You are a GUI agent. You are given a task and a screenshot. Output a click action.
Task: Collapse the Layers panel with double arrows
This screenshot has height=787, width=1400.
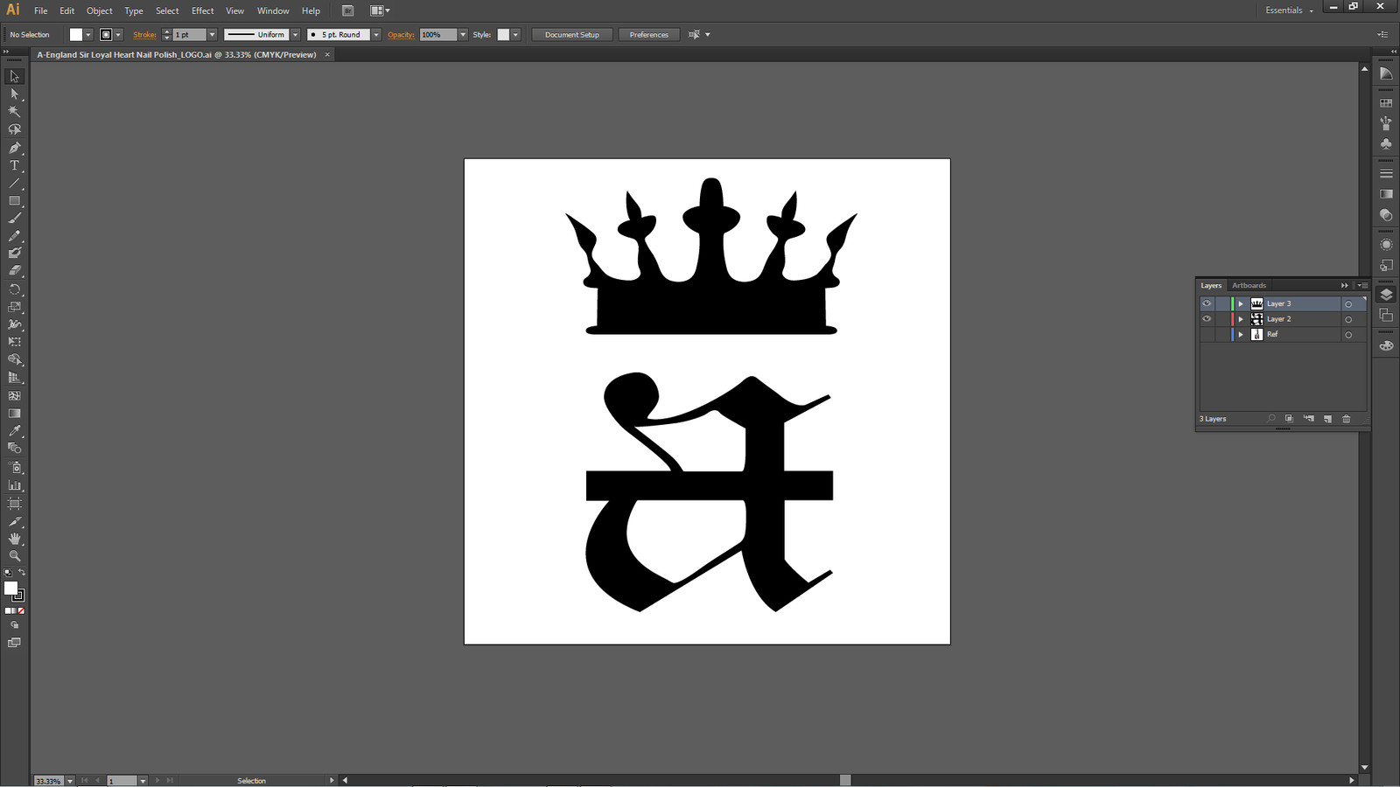pyautogui.click(x=1345, y=286)
